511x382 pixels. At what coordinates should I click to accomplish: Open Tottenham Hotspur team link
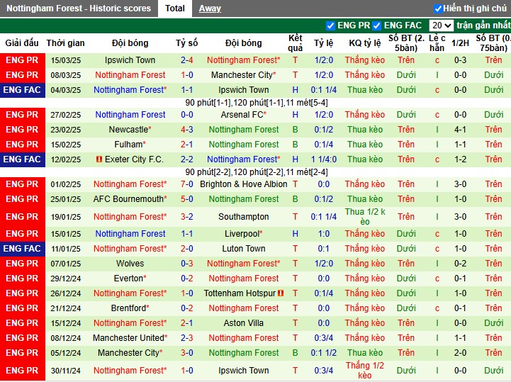240,293
